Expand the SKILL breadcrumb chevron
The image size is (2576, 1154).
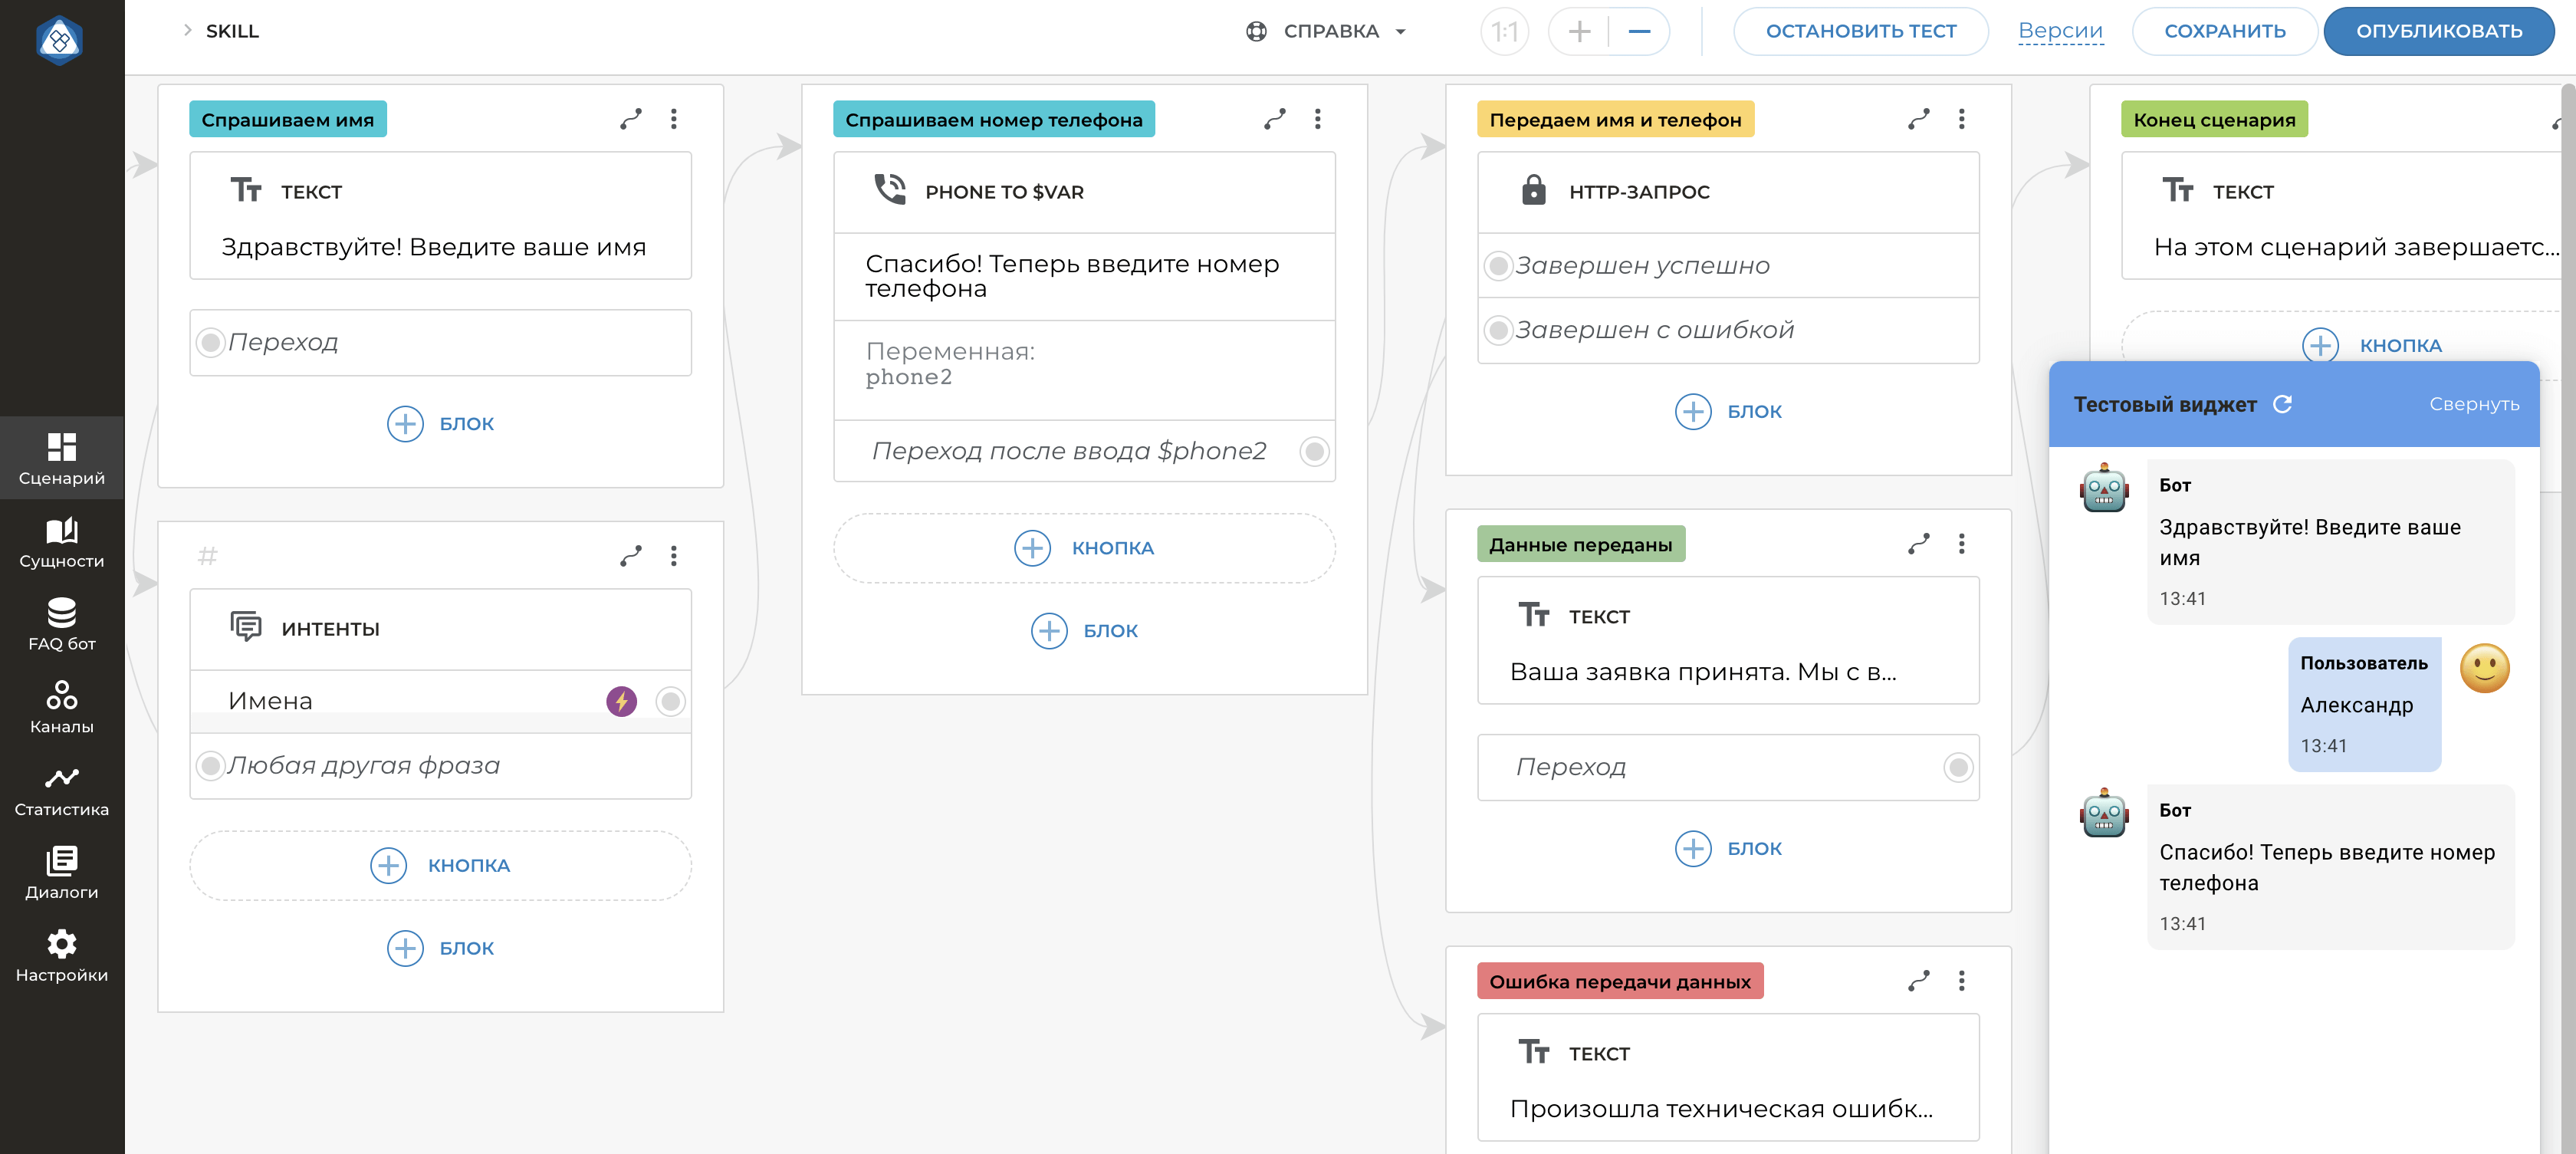(x=187, y=31)
